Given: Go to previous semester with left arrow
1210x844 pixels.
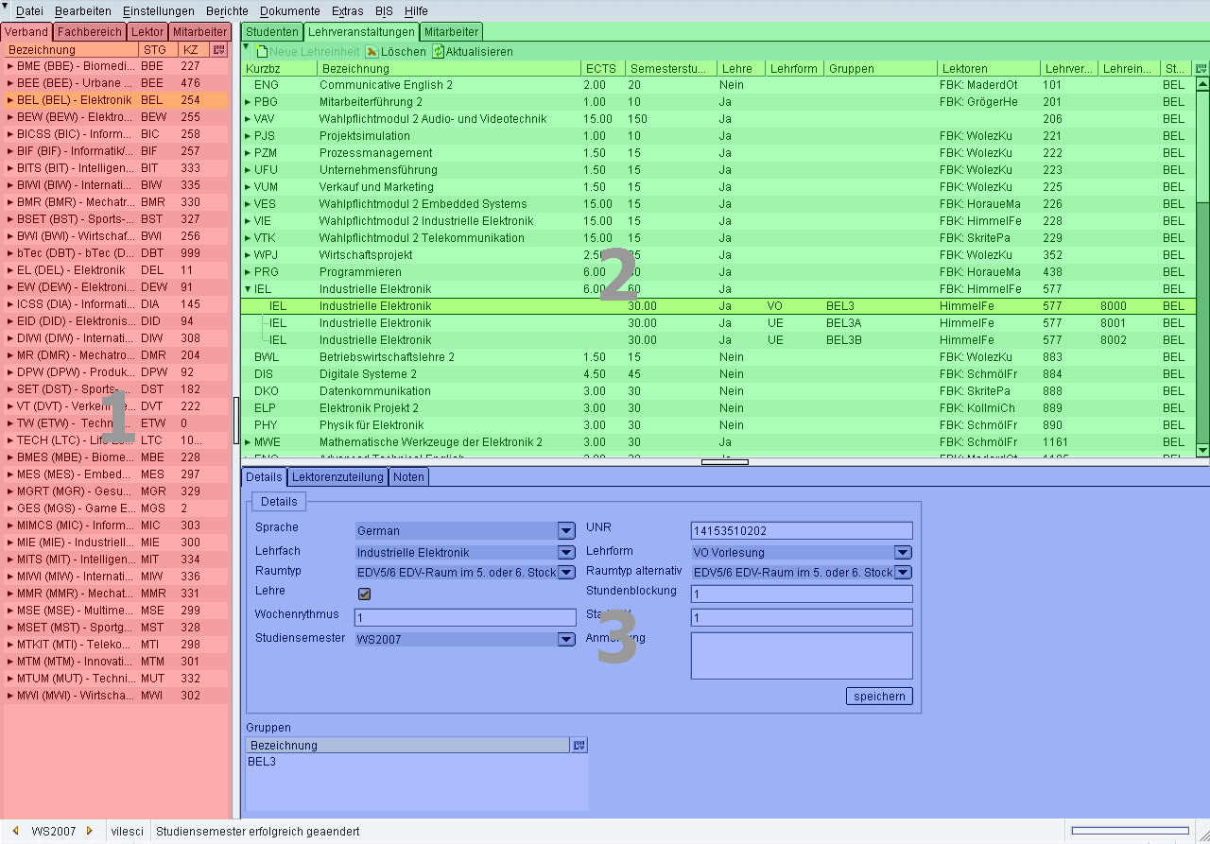Looking at the screenshot, I should tap(16, 831).
